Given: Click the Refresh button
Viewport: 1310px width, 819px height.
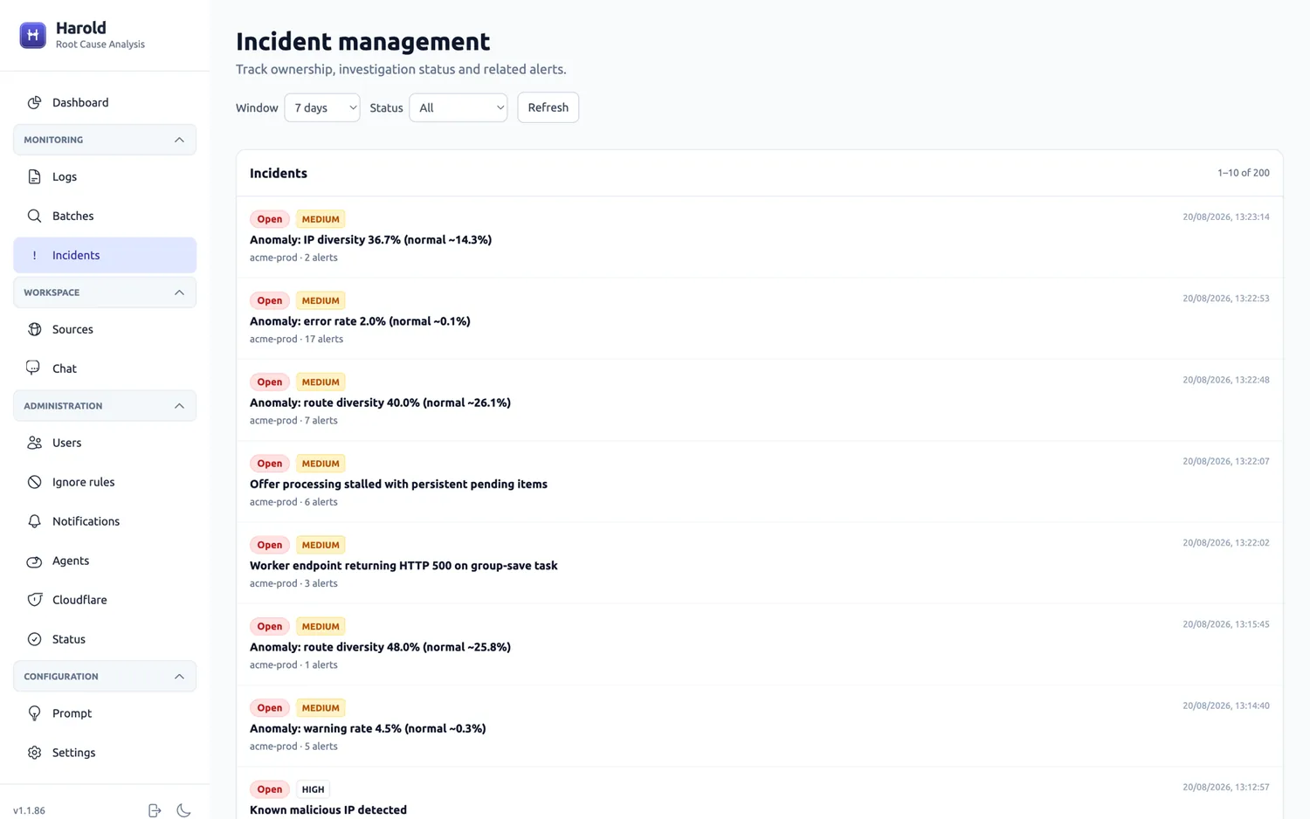Looking at the screenshot, I should [548, 107].
